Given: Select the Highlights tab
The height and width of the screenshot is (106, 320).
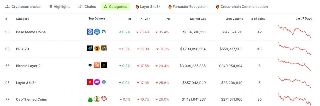Looking at the screenshot, I should pos(59,6).
